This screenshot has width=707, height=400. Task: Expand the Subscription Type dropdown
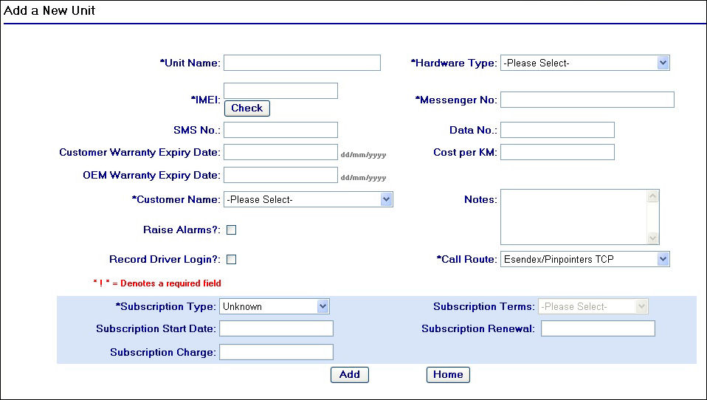pyautogui.click(x=274, y=306)
